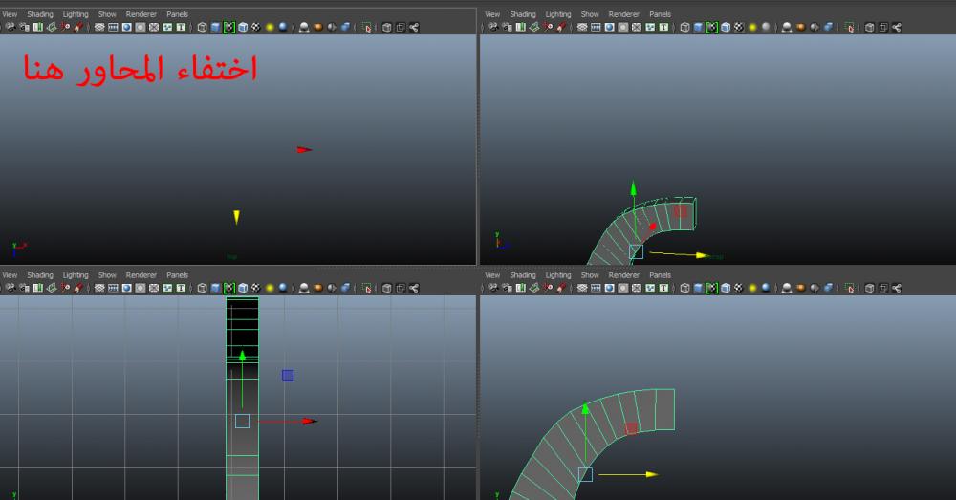The image size is (956, 500).
Task: Open View menu in bottom-left panel
Action: coord(10,275)
